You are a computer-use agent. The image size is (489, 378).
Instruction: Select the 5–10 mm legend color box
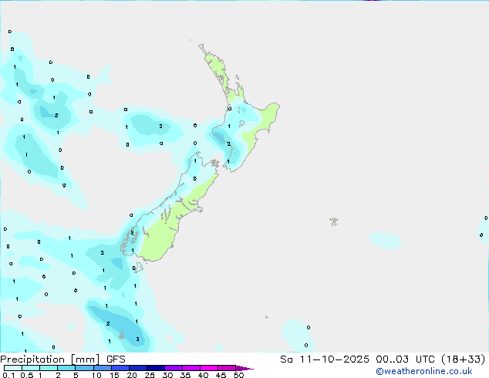tap(84, 368)
